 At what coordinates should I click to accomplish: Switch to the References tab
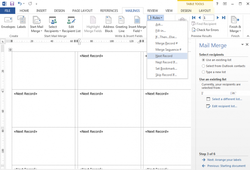[x=109, y=11]
